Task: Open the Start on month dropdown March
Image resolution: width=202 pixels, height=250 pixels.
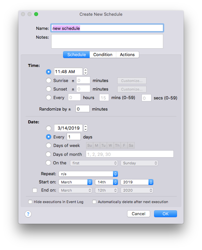Action: (75, 182)
